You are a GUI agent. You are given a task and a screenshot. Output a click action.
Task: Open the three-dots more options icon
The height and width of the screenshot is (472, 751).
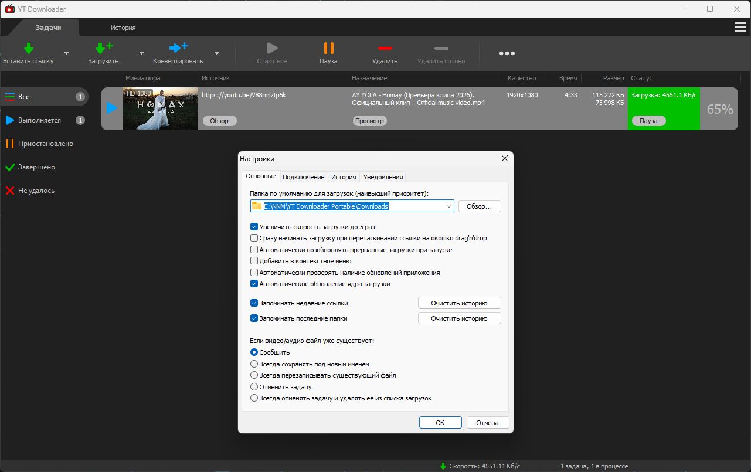coord(507,53)
